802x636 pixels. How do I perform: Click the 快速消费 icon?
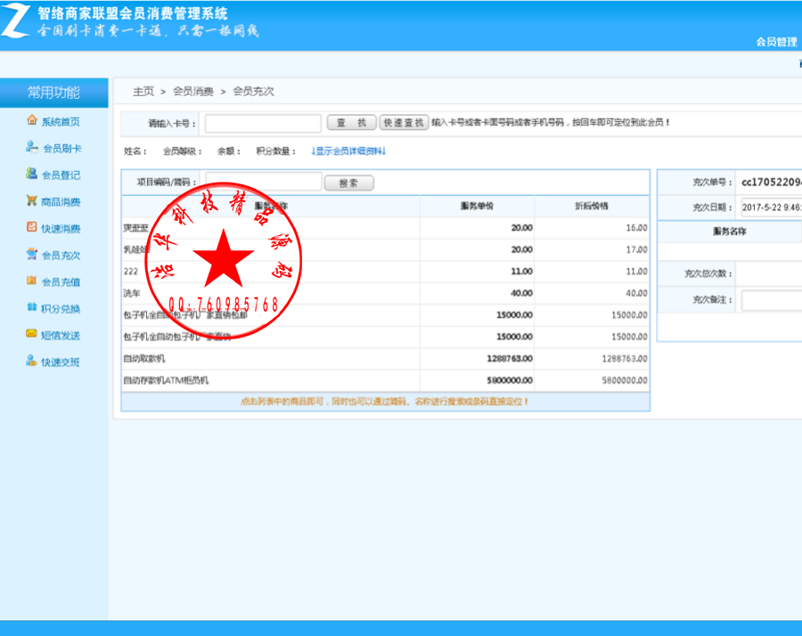(32, 227)
